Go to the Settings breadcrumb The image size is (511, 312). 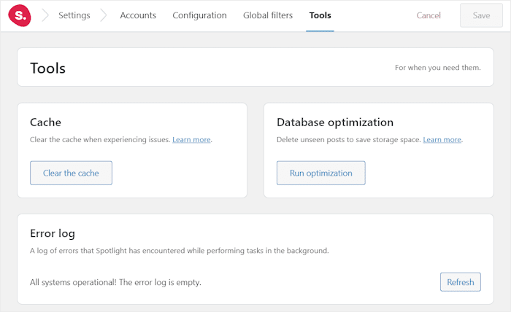[75, 15]
